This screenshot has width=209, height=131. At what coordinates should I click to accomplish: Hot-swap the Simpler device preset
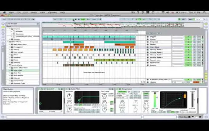59,89
